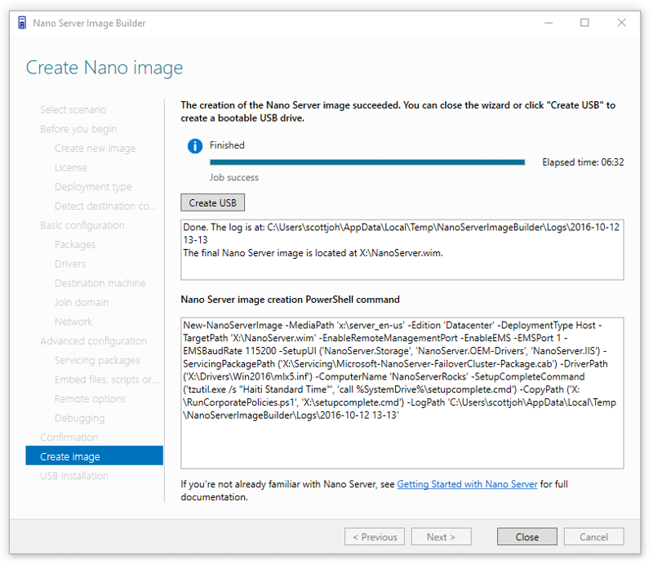This screenshot has width=653, height=564.
Task: Click the line 'The final Nano Server image is located'
Action: pyautogui.click(x=313, y=253)
